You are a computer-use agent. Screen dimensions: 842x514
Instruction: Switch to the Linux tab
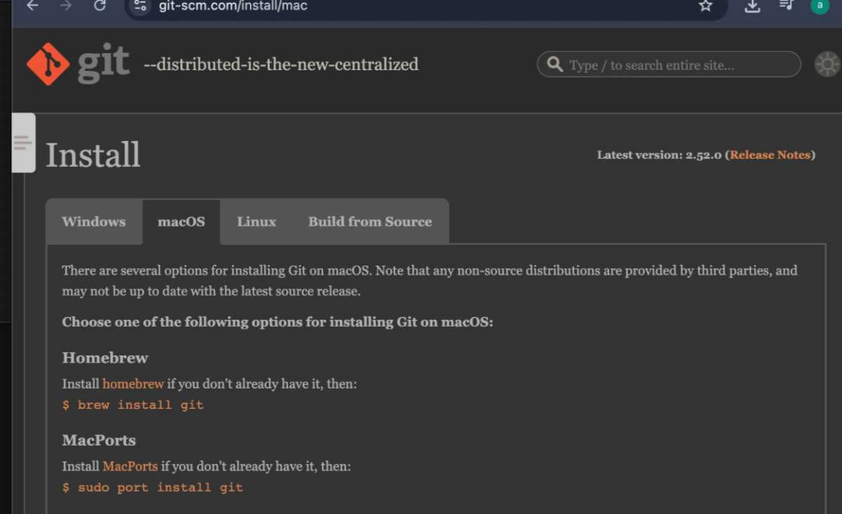256,222
